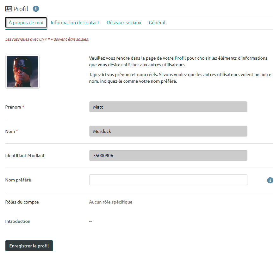Click the Aucun rôle spécifique text
The width and height of the screenshot is (280, 255).
(x=111, y=202)
